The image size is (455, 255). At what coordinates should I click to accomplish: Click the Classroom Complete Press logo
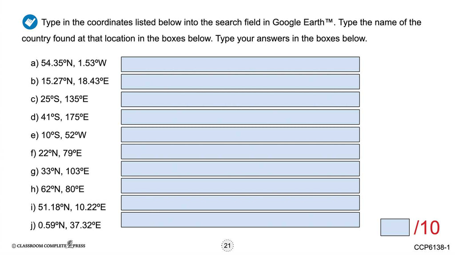(x=48, y=245)
